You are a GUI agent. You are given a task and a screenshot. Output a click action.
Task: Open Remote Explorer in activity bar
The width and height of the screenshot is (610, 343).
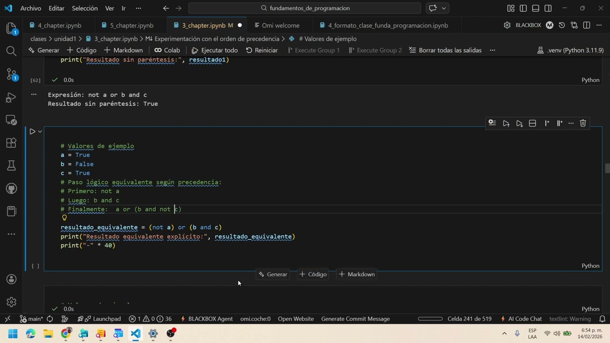click(11, 120)
